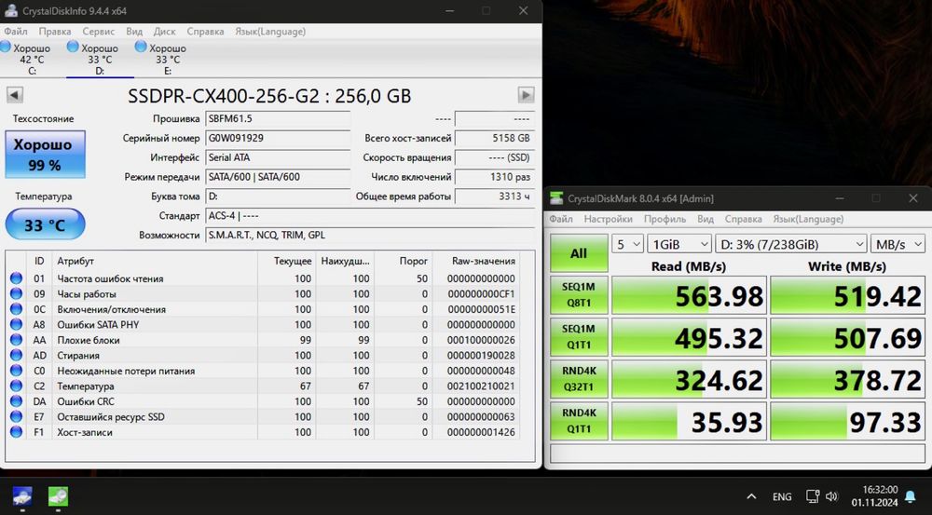Open Правка menu in CrystalDiskInfo
The image size is (932, 515).
[55, 32]
